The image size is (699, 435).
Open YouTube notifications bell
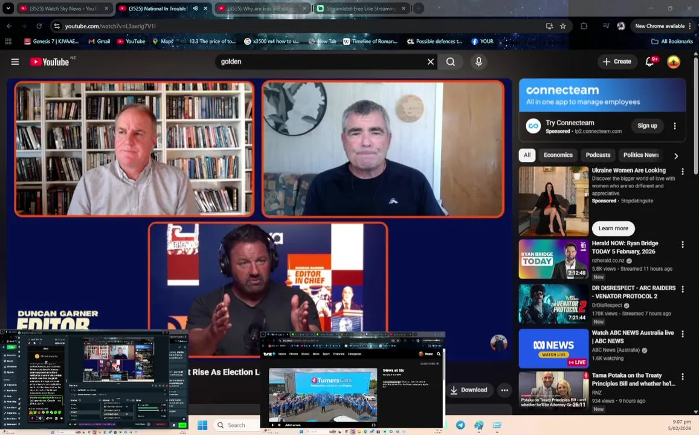pyautogui.click(x=651, y=62)
